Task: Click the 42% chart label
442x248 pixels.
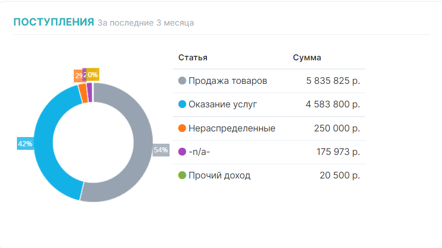Action: click(x=25, y=144)
